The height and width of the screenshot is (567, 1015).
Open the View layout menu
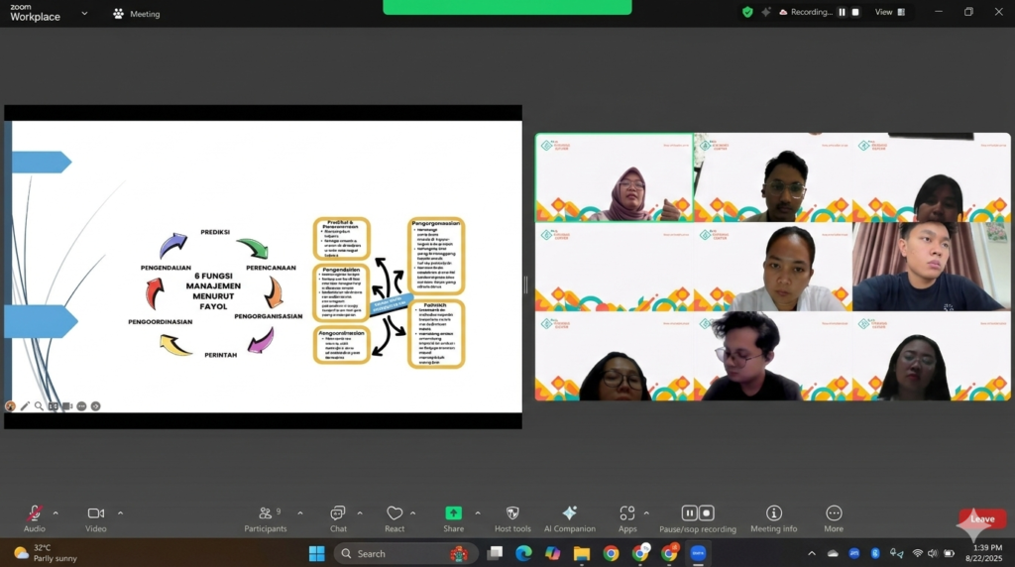[x=884, y=12]
